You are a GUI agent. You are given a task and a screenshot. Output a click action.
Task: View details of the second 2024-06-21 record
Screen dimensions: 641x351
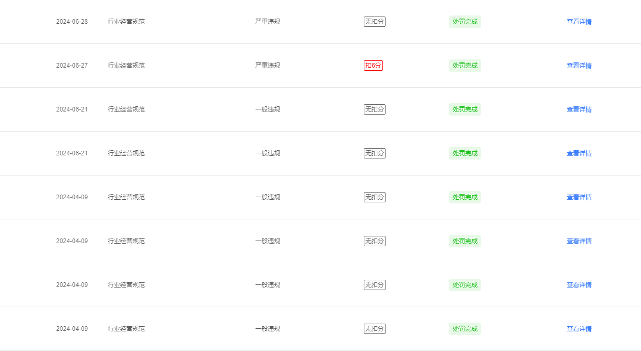click(579, 153)
